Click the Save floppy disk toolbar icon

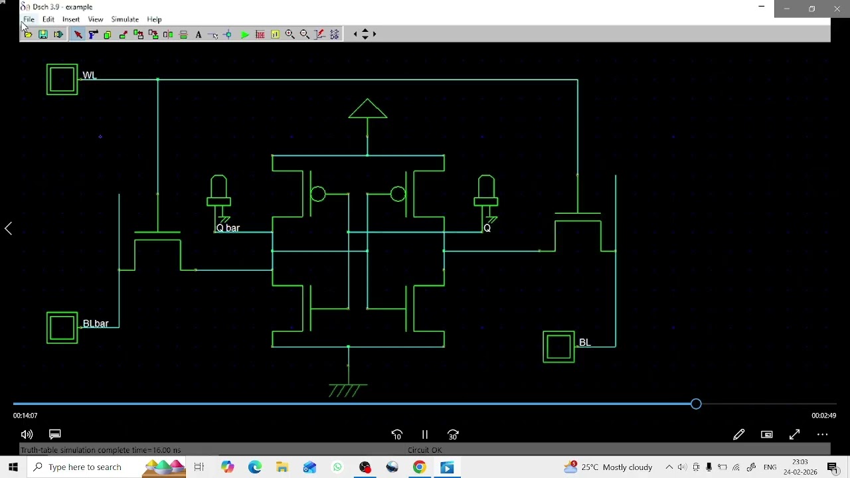tap(42, 34)
